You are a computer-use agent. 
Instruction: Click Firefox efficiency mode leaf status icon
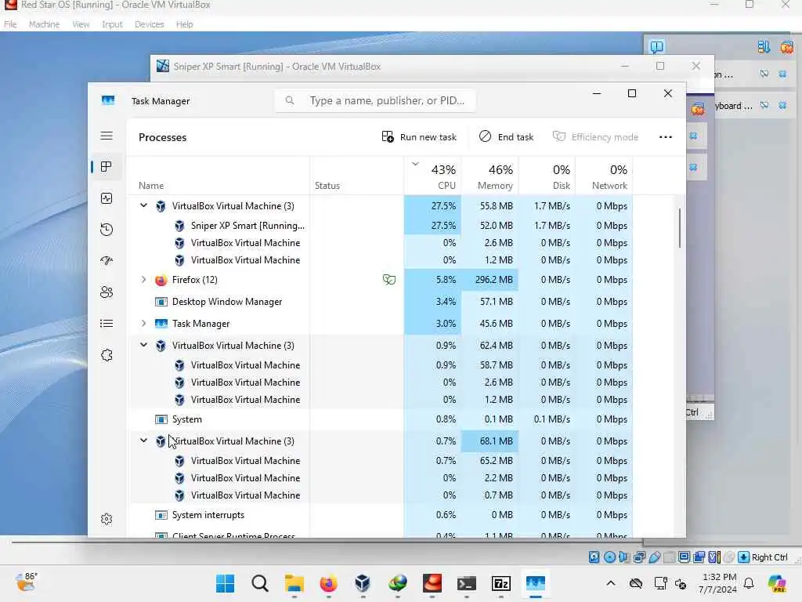coord(388,280)
